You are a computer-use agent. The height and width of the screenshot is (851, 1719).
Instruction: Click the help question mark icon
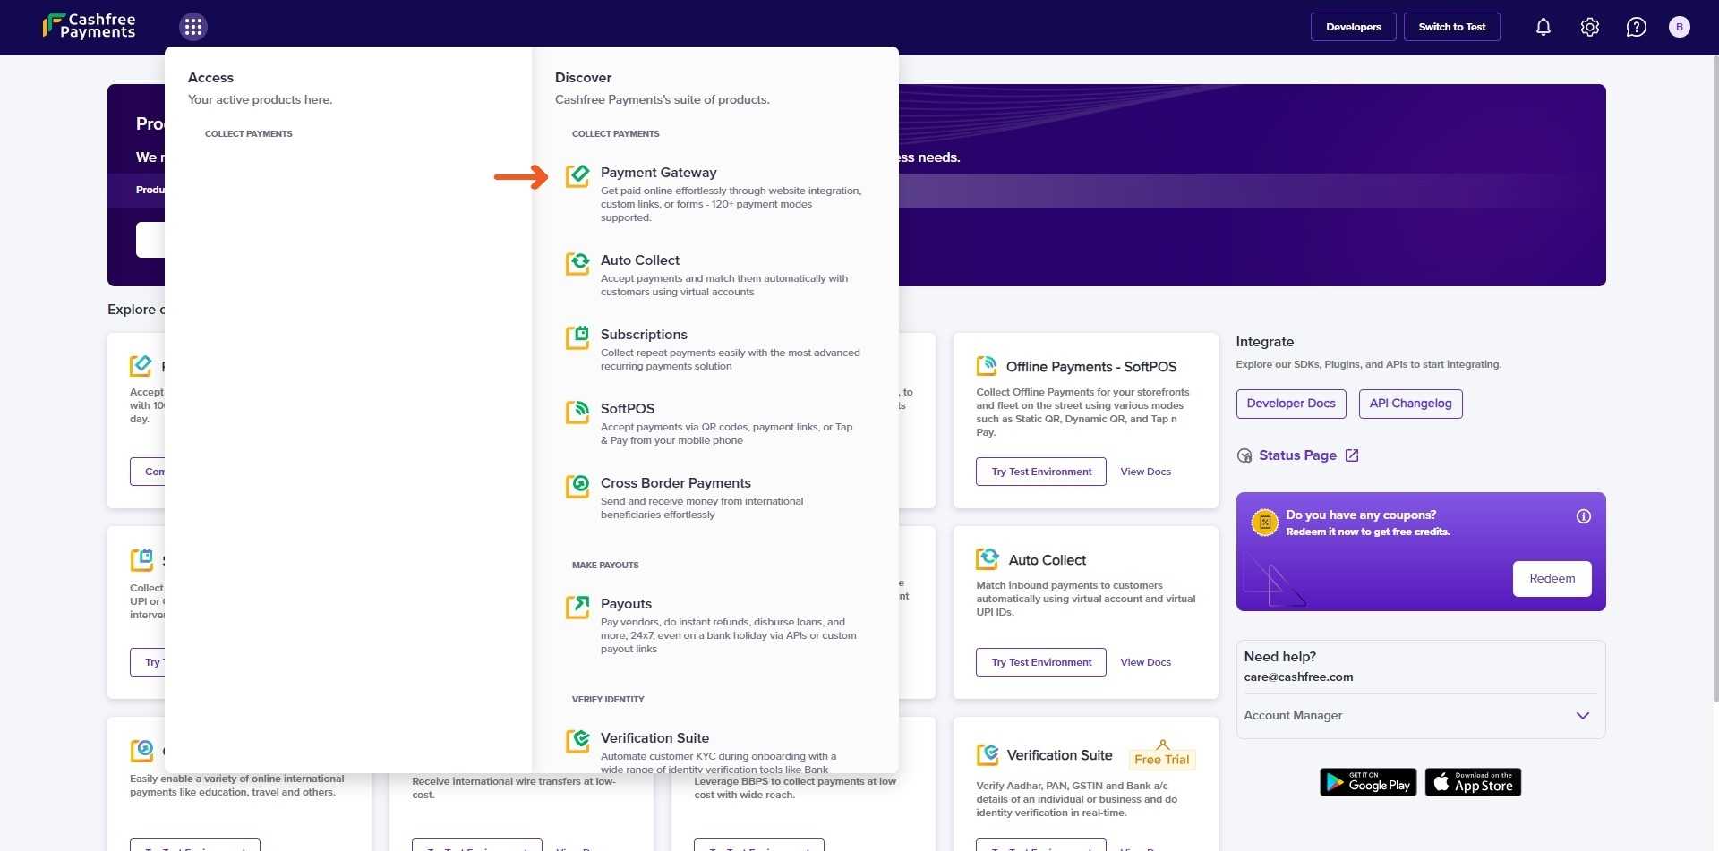tap(1636, 27)
